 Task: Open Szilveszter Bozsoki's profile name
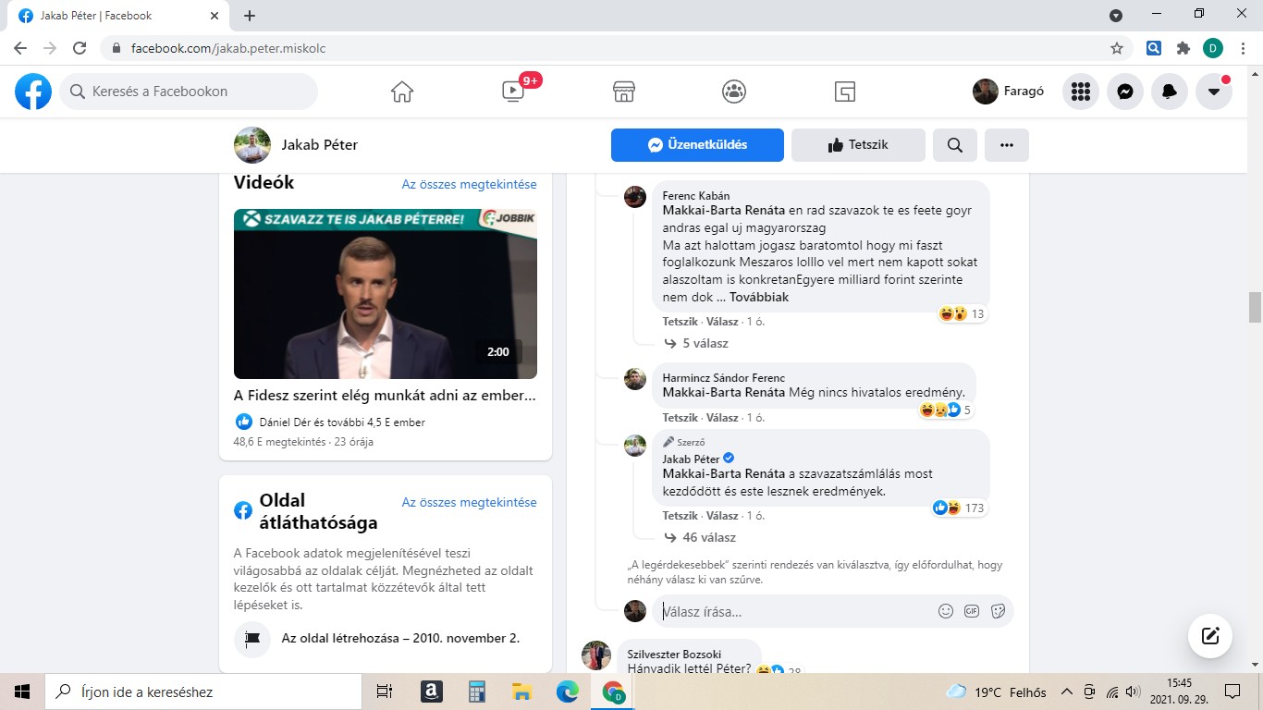(674, 655)
